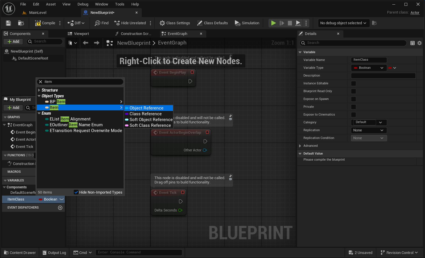This screenshot has width=425, height=258.
Task: Choose Soft Class Reference type
Action: pos(149,125)
